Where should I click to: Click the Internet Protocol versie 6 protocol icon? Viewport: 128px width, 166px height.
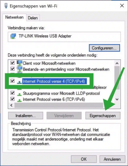19,100
